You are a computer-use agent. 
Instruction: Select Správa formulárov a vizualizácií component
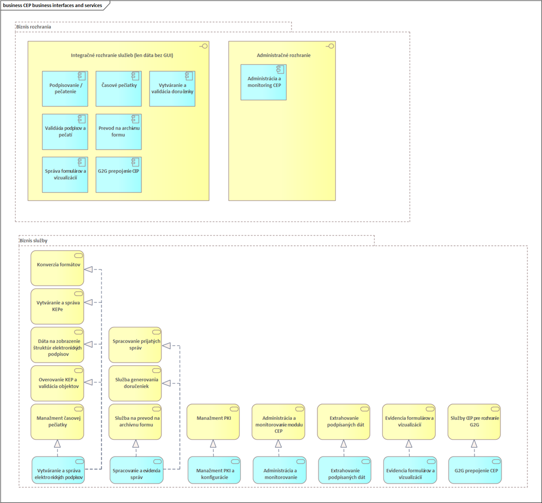(65, 175)
